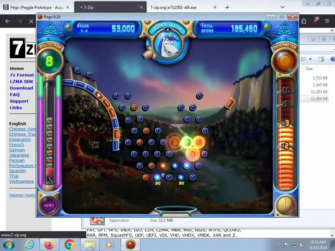Select the German language link

click(x=17, y=150)
